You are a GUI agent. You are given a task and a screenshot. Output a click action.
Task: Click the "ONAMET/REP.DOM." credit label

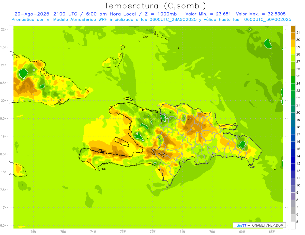tap(268, 225)
